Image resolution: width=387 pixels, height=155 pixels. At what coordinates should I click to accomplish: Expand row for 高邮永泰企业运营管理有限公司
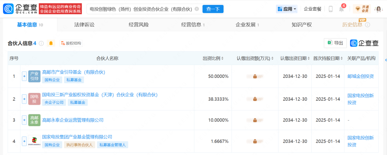(x=24, y=120)
